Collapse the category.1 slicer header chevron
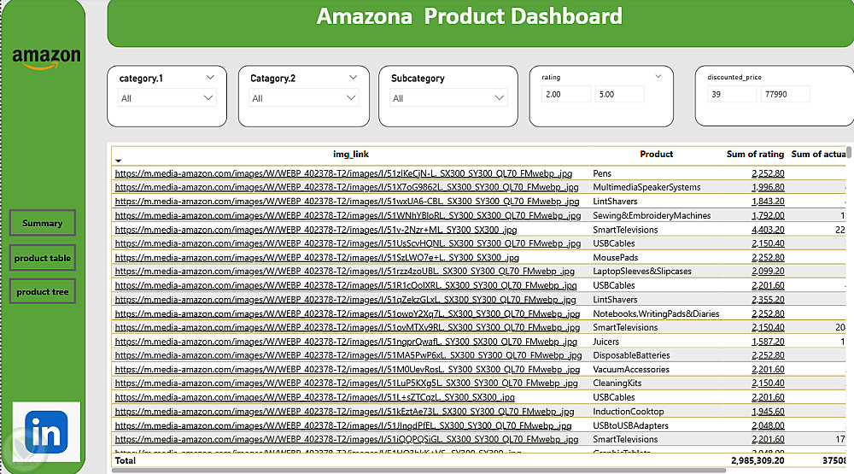Image resolution: width=854 pixels, height=474 pixels. tap(210, 78)
